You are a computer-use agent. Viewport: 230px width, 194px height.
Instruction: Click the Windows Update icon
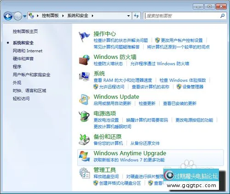point(84,100)
